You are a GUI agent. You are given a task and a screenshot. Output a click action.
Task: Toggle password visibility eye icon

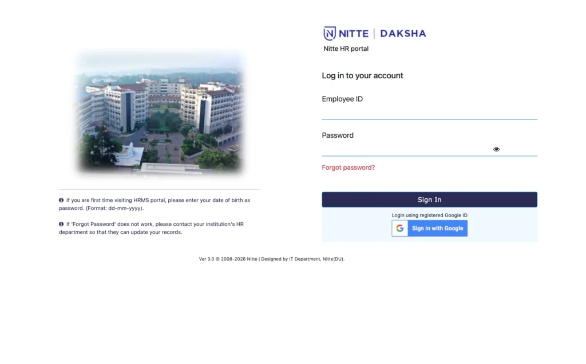(x=496, y=149)
